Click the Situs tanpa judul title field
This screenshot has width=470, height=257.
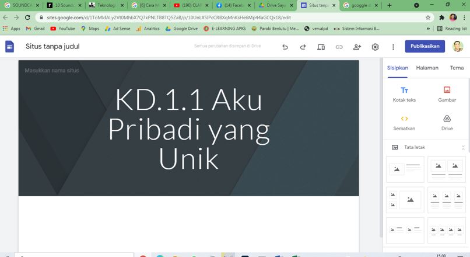pos(52,47)
